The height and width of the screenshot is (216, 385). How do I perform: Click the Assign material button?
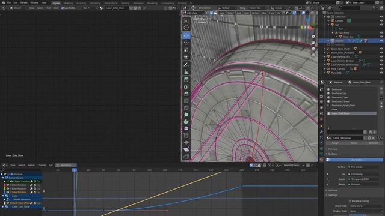[335, 143]
